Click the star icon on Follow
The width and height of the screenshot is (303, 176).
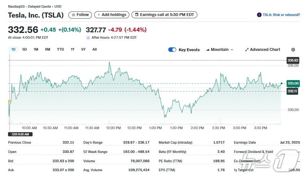tap(73, 15)
